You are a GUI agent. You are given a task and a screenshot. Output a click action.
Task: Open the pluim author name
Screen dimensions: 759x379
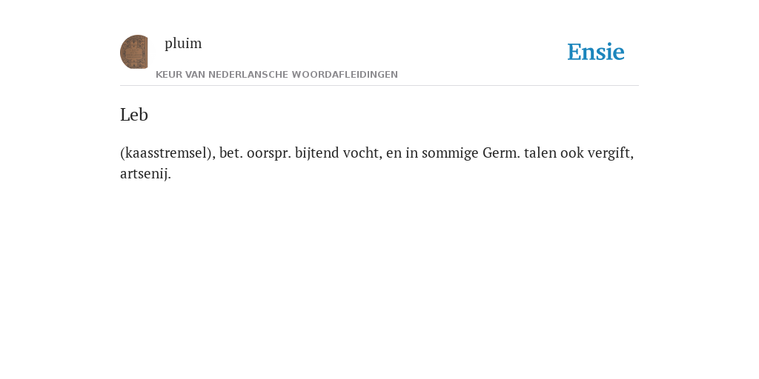click(183, 44)
